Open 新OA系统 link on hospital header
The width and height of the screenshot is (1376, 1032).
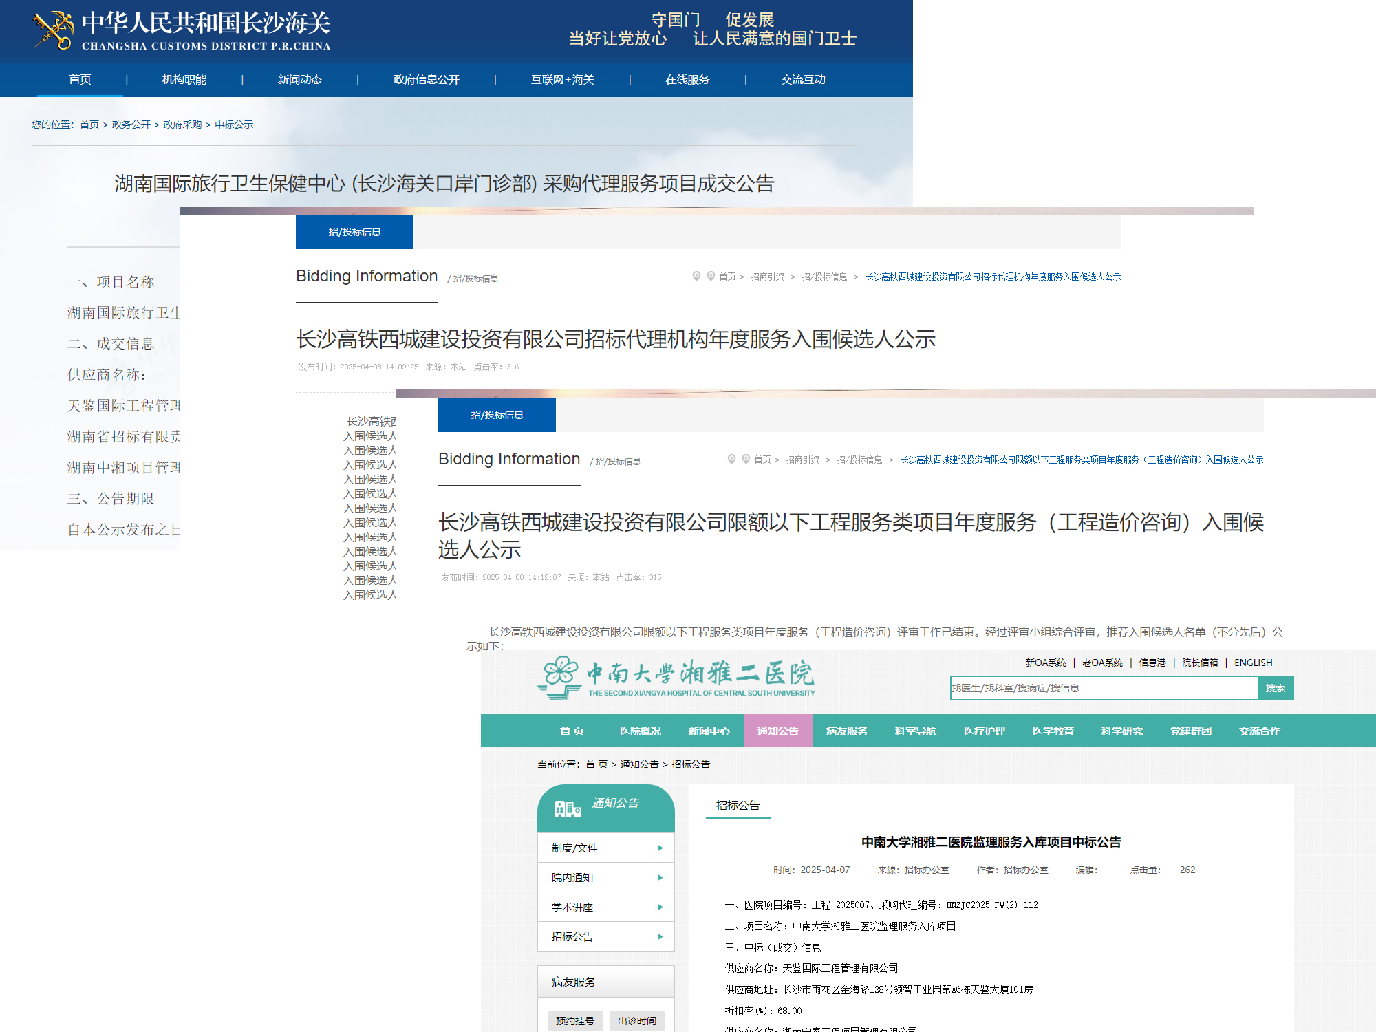point(1046,663)
